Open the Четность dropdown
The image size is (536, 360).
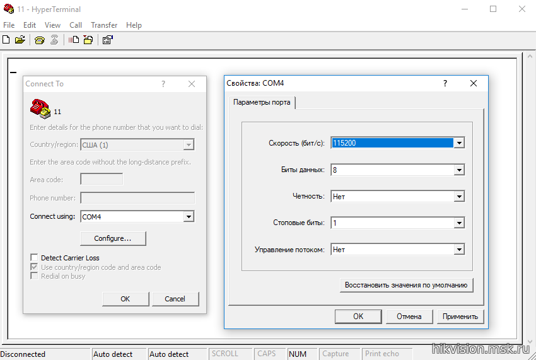tap(459, 197)
